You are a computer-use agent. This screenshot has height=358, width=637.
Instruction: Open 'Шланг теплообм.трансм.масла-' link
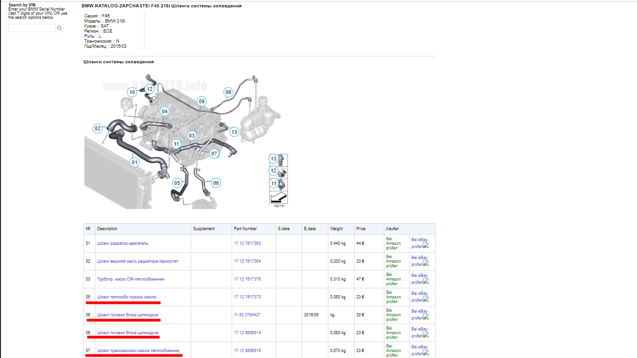click(x=127, y=297)
